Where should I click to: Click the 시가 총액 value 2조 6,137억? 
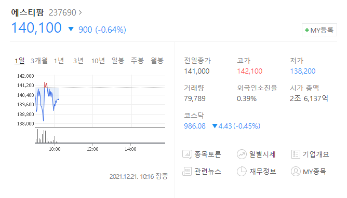coord(309,98)
